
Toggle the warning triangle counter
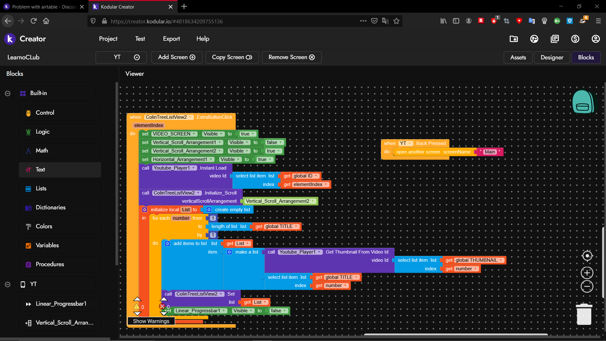[x=137, y=307]
